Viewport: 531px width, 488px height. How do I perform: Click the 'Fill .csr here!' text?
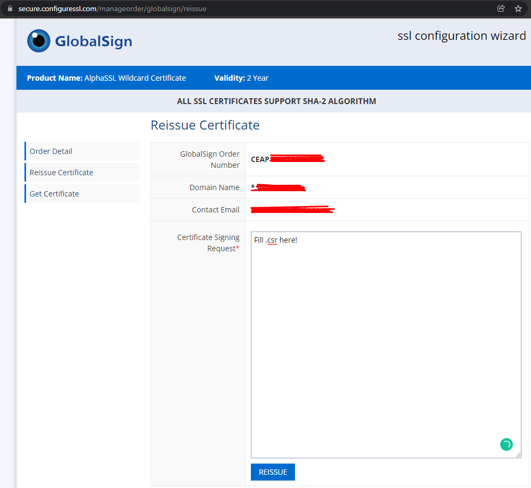click(276, 240)
